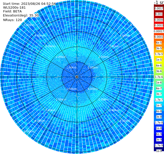Select the "WLS200s-181" instrument label
This screenshot has width=164, height=154.
pyautogui.click(x=14, y=8)
